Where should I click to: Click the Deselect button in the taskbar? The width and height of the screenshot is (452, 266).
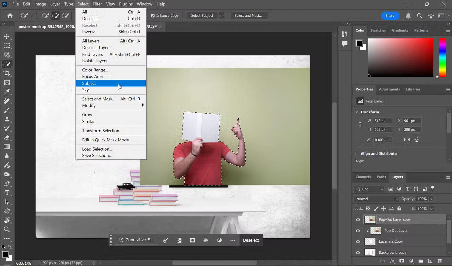[251, 240]
